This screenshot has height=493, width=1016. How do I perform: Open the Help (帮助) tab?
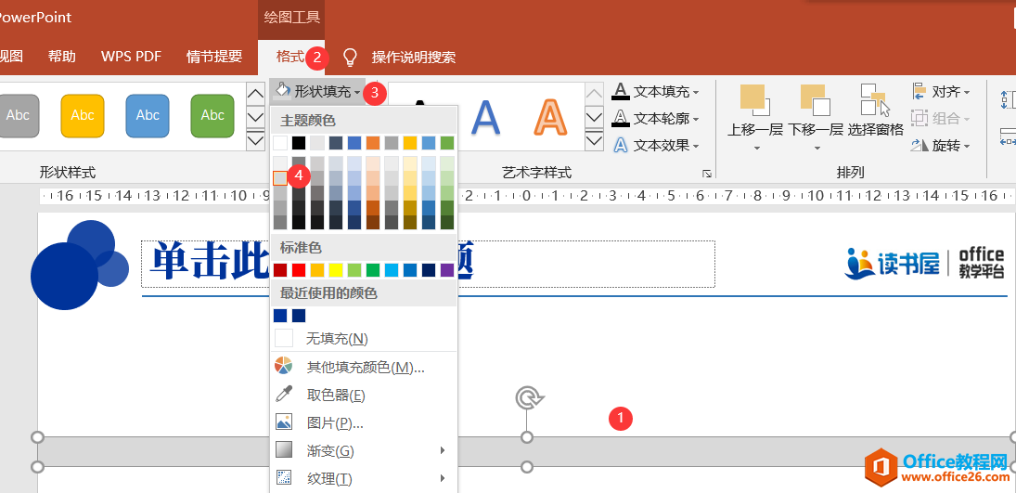(62, 57)
